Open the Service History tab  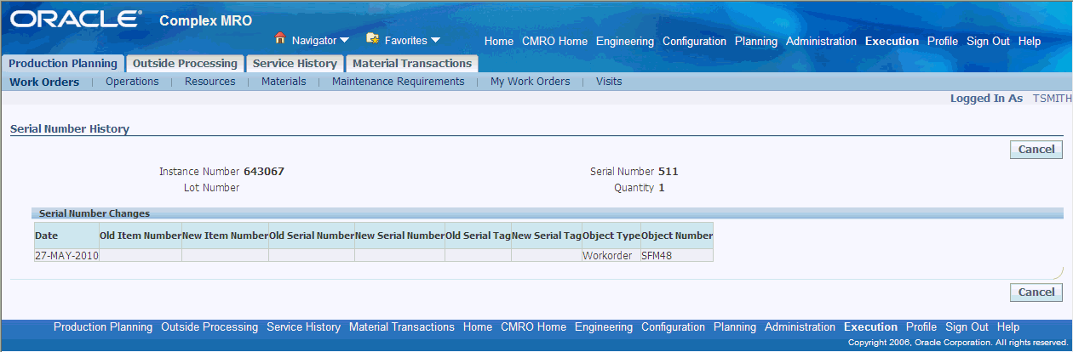point(295,64)
